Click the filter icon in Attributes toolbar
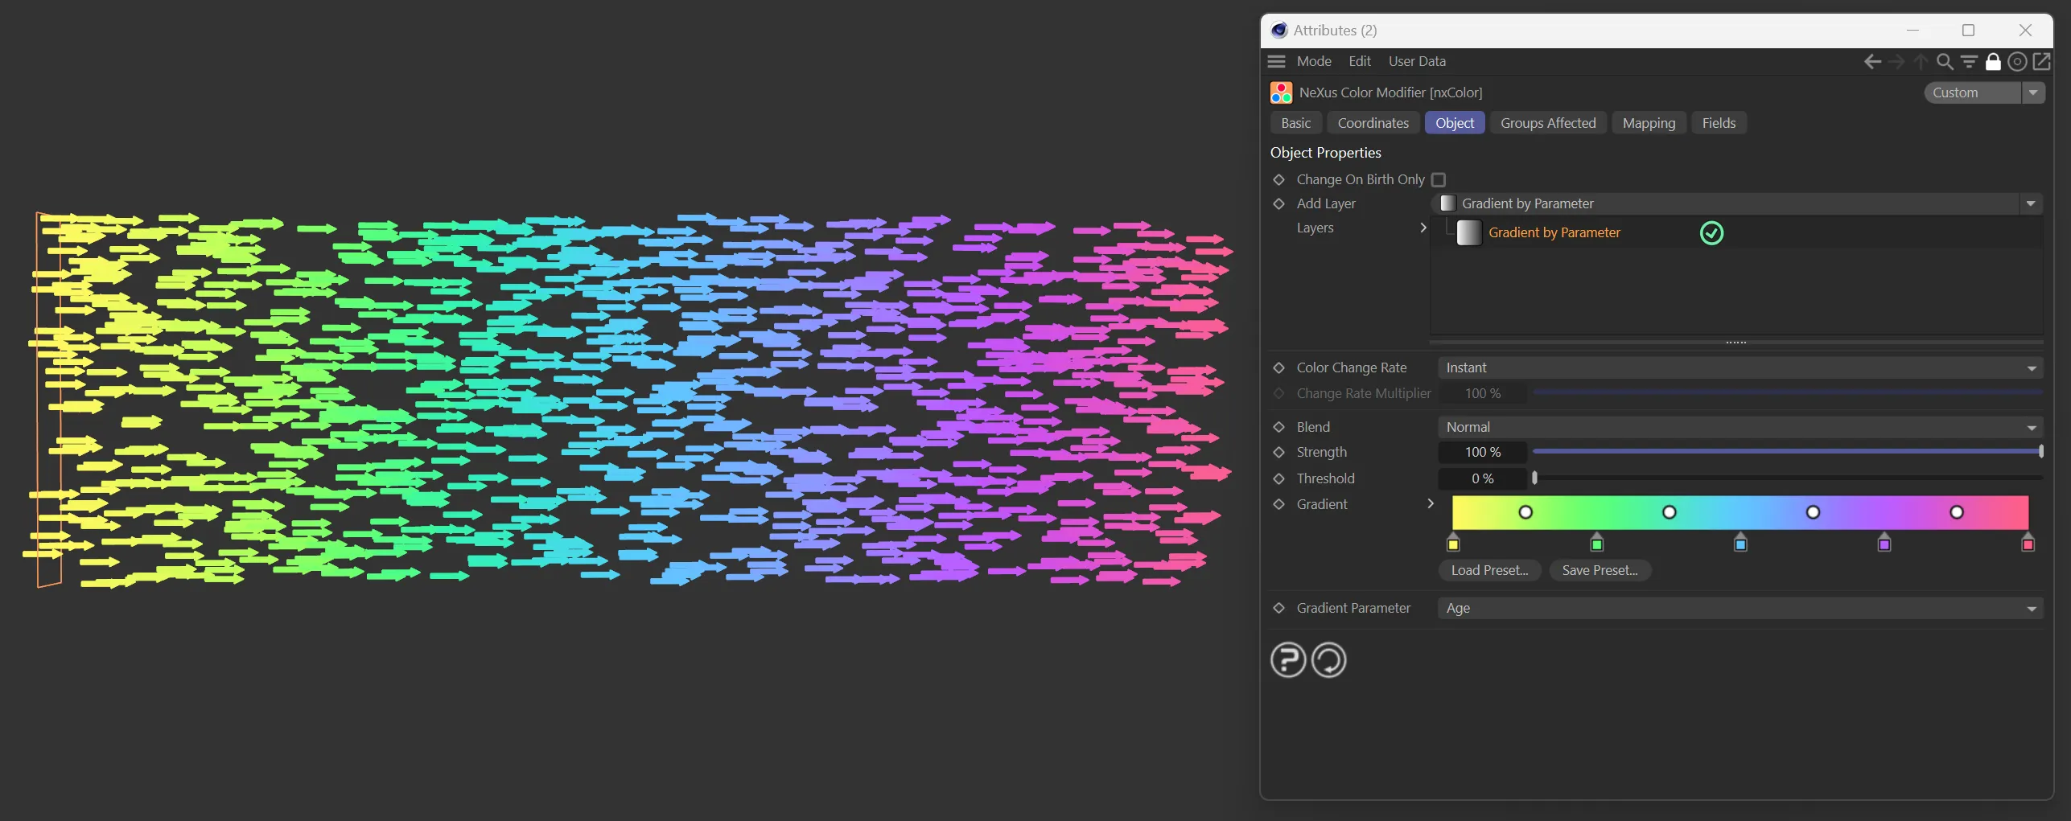Viewport: 2071px width, 821px height. click(x=1969, y=62)
